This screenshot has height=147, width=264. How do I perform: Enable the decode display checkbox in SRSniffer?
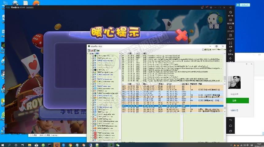[203, 50]
